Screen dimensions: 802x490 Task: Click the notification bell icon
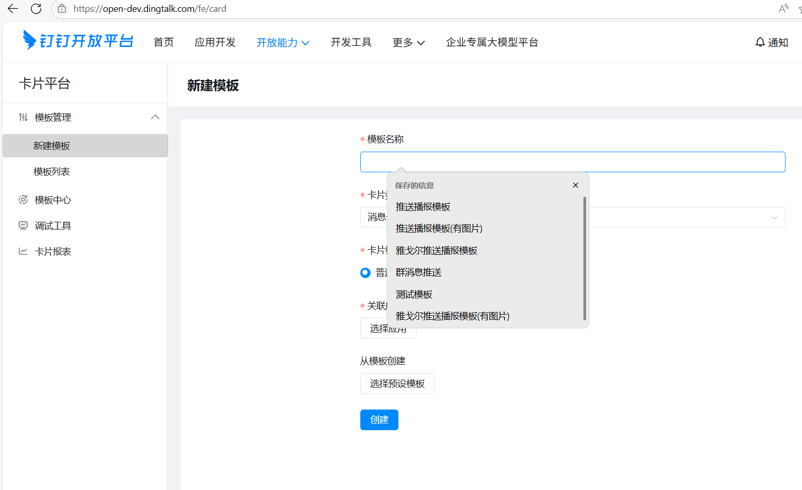pyautogui.click(x=760, y=42)
